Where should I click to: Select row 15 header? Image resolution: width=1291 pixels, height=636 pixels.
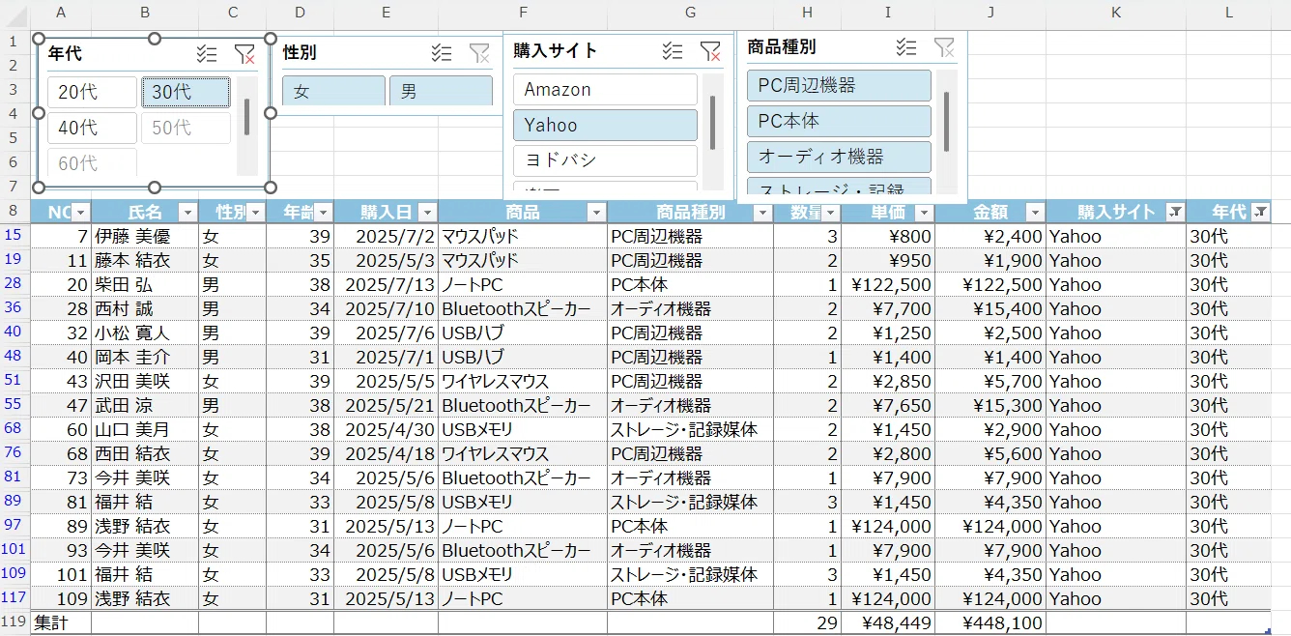(14, 236)
